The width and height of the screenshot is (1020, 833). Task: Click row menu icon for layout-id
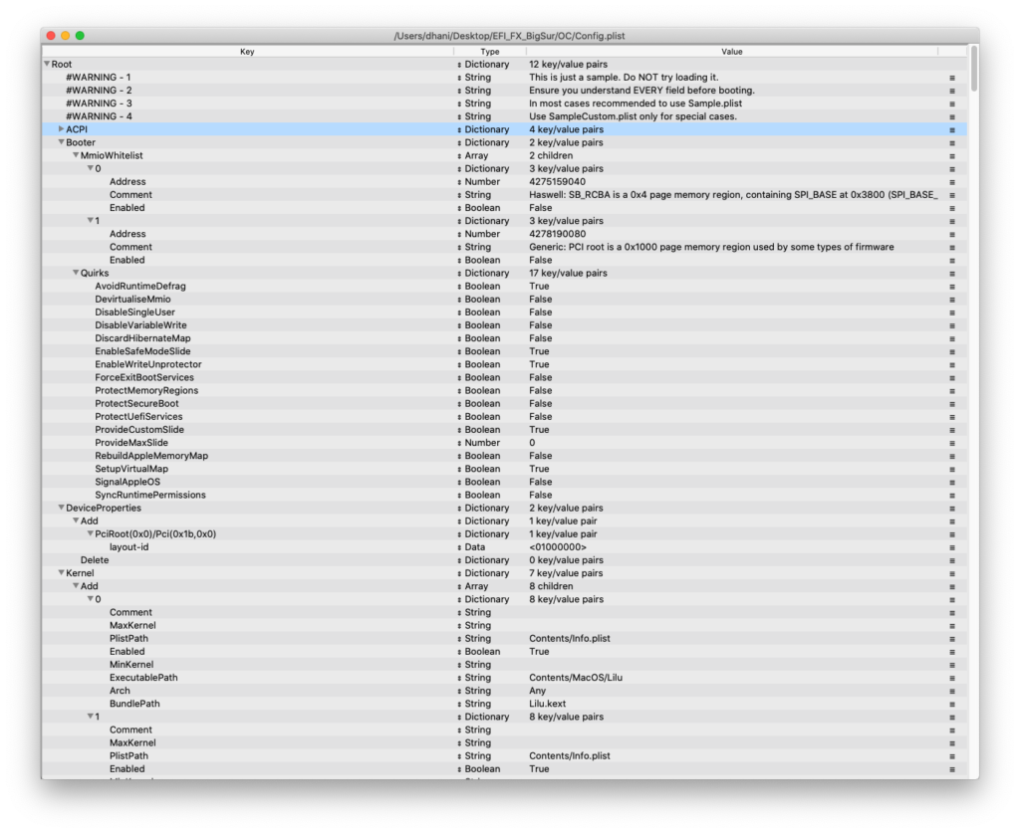[951, 547]
